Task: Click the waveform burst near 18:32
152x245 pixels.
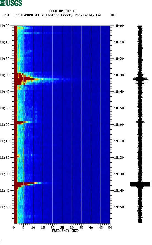Action: 140,79
